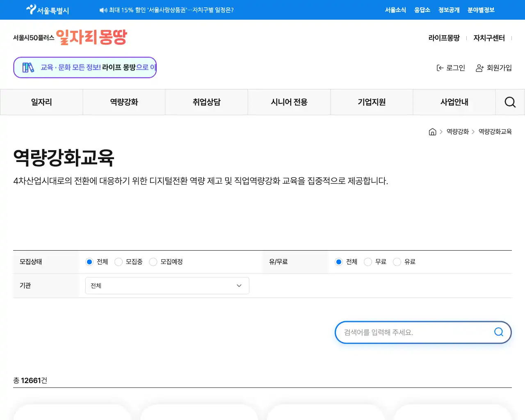
Task: Switch to the 시니어 전용 menu
Action: tap(289, 102)
